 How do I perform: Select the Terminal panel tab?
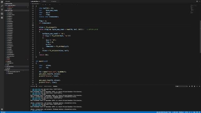(55, 86)
